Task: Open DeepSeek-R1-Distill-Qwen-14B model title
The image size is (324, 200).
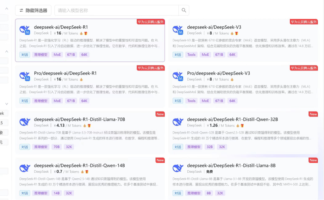Action: (x=79, y=165)
